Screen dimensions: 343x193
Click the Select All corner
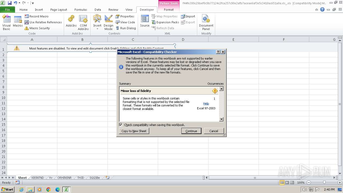(x=3, y=39)
